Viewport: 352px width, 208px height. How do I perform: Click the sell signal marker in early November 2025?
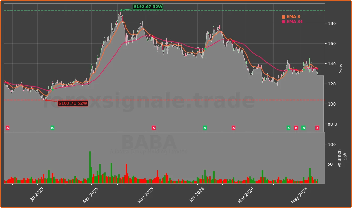tap(153, 128)
